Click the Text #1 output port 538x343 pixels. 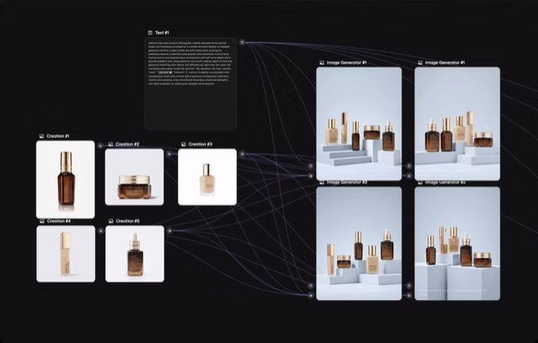[242, 42]
